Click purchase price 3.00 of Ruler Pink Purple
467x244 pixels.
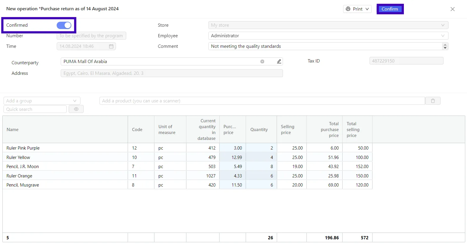(x=232, y=148)
